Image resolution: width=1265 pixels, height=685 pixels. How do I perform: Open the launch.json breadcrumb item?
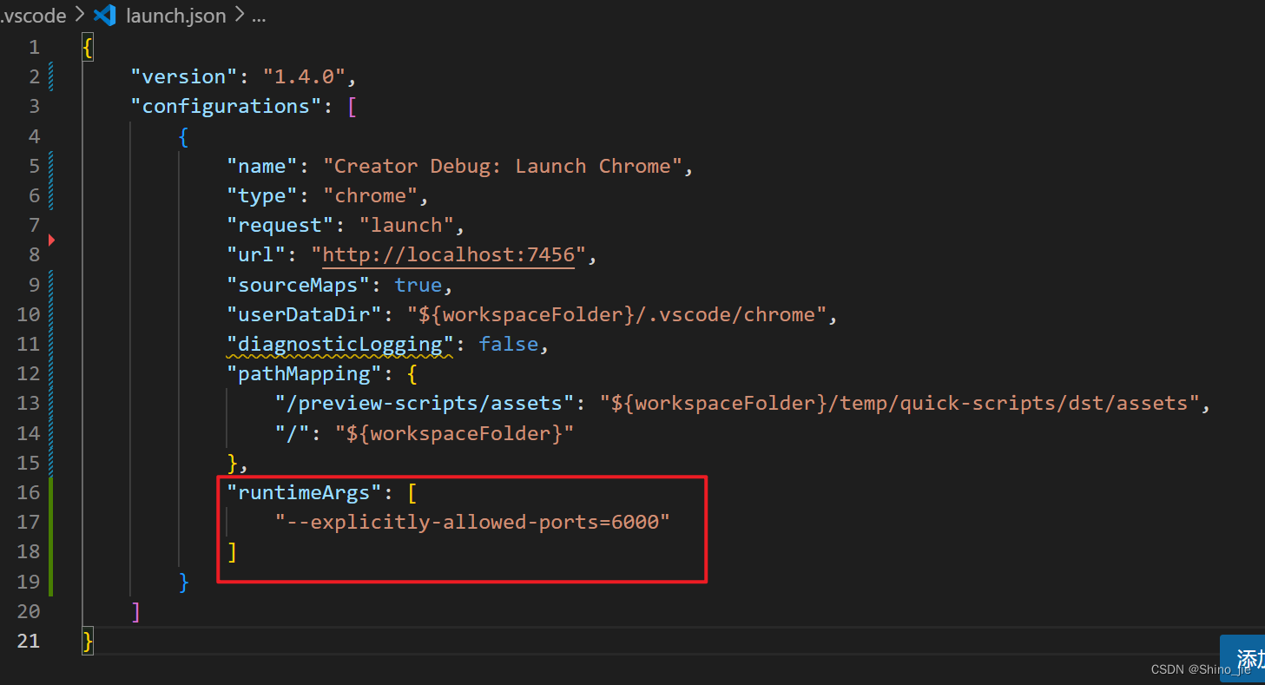pos(175,16)
